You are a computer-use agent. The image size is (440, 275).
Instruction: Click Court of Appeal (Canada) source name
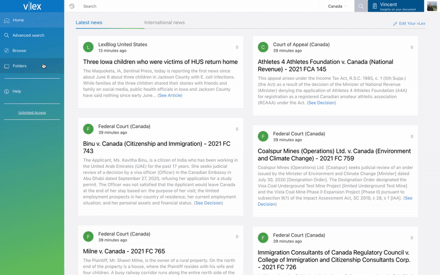301,45
